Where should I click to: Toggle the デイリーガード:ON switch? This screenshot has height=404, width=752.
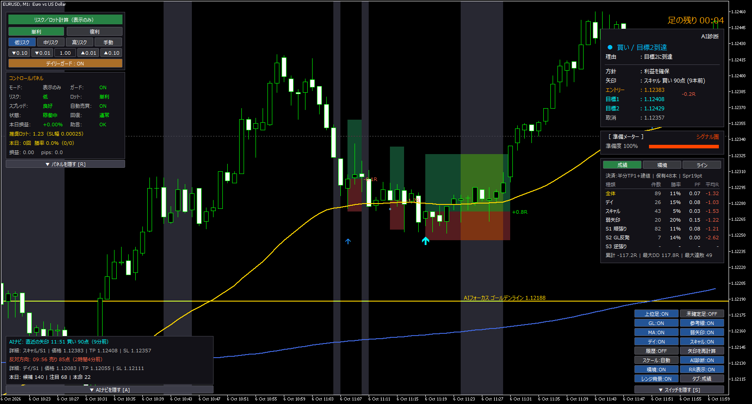[65, 64]
